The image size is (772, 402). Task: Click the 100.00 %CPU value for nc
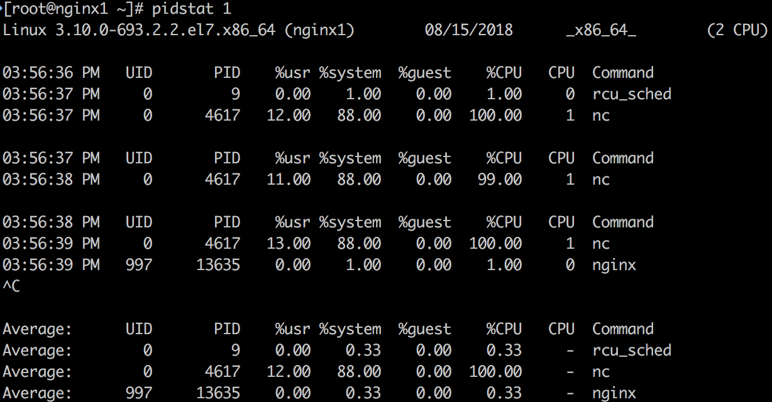click(496, 115)
